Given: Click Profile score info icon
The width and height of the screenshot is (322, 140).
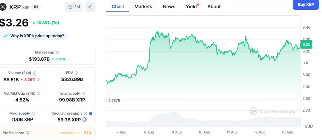Looking at the screenshot, I should click(27, 133).
